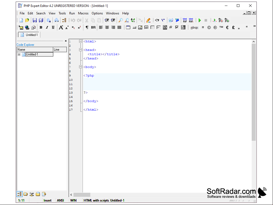Open a file with the yellow folder icon
Screen dimensions: 273x205
tap(27, 21)
